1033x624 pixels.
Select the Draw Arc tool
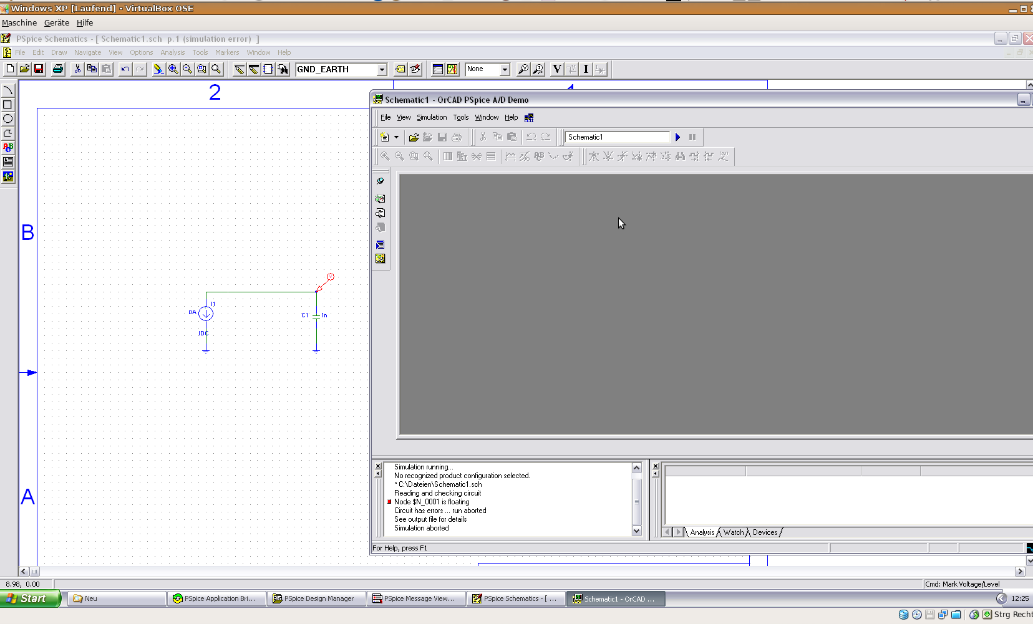click(x=8, y=90)
